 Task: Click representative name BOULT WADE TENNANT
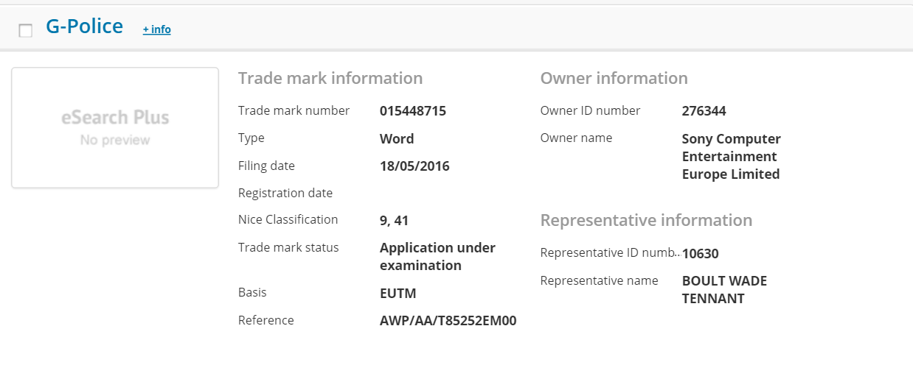coord(724,290)
